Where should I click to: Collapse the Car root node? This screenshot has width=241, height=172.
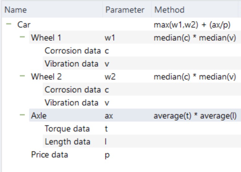9,25
